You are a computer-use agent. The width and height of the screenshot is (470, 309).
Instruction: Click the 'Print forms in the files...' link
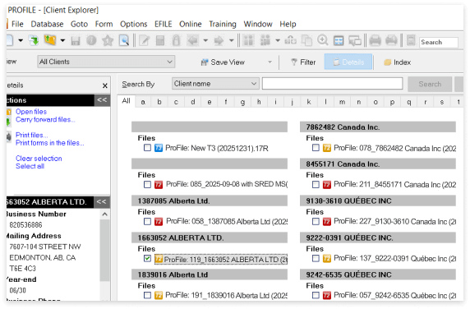click(50, 143)
